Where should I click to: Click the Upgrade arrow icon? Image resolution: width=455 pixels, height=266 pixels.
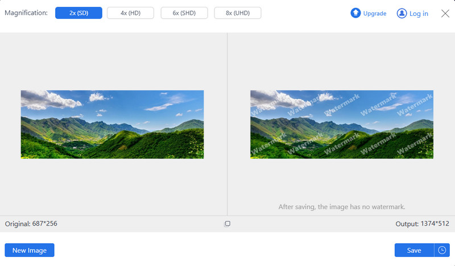[355, 13]
